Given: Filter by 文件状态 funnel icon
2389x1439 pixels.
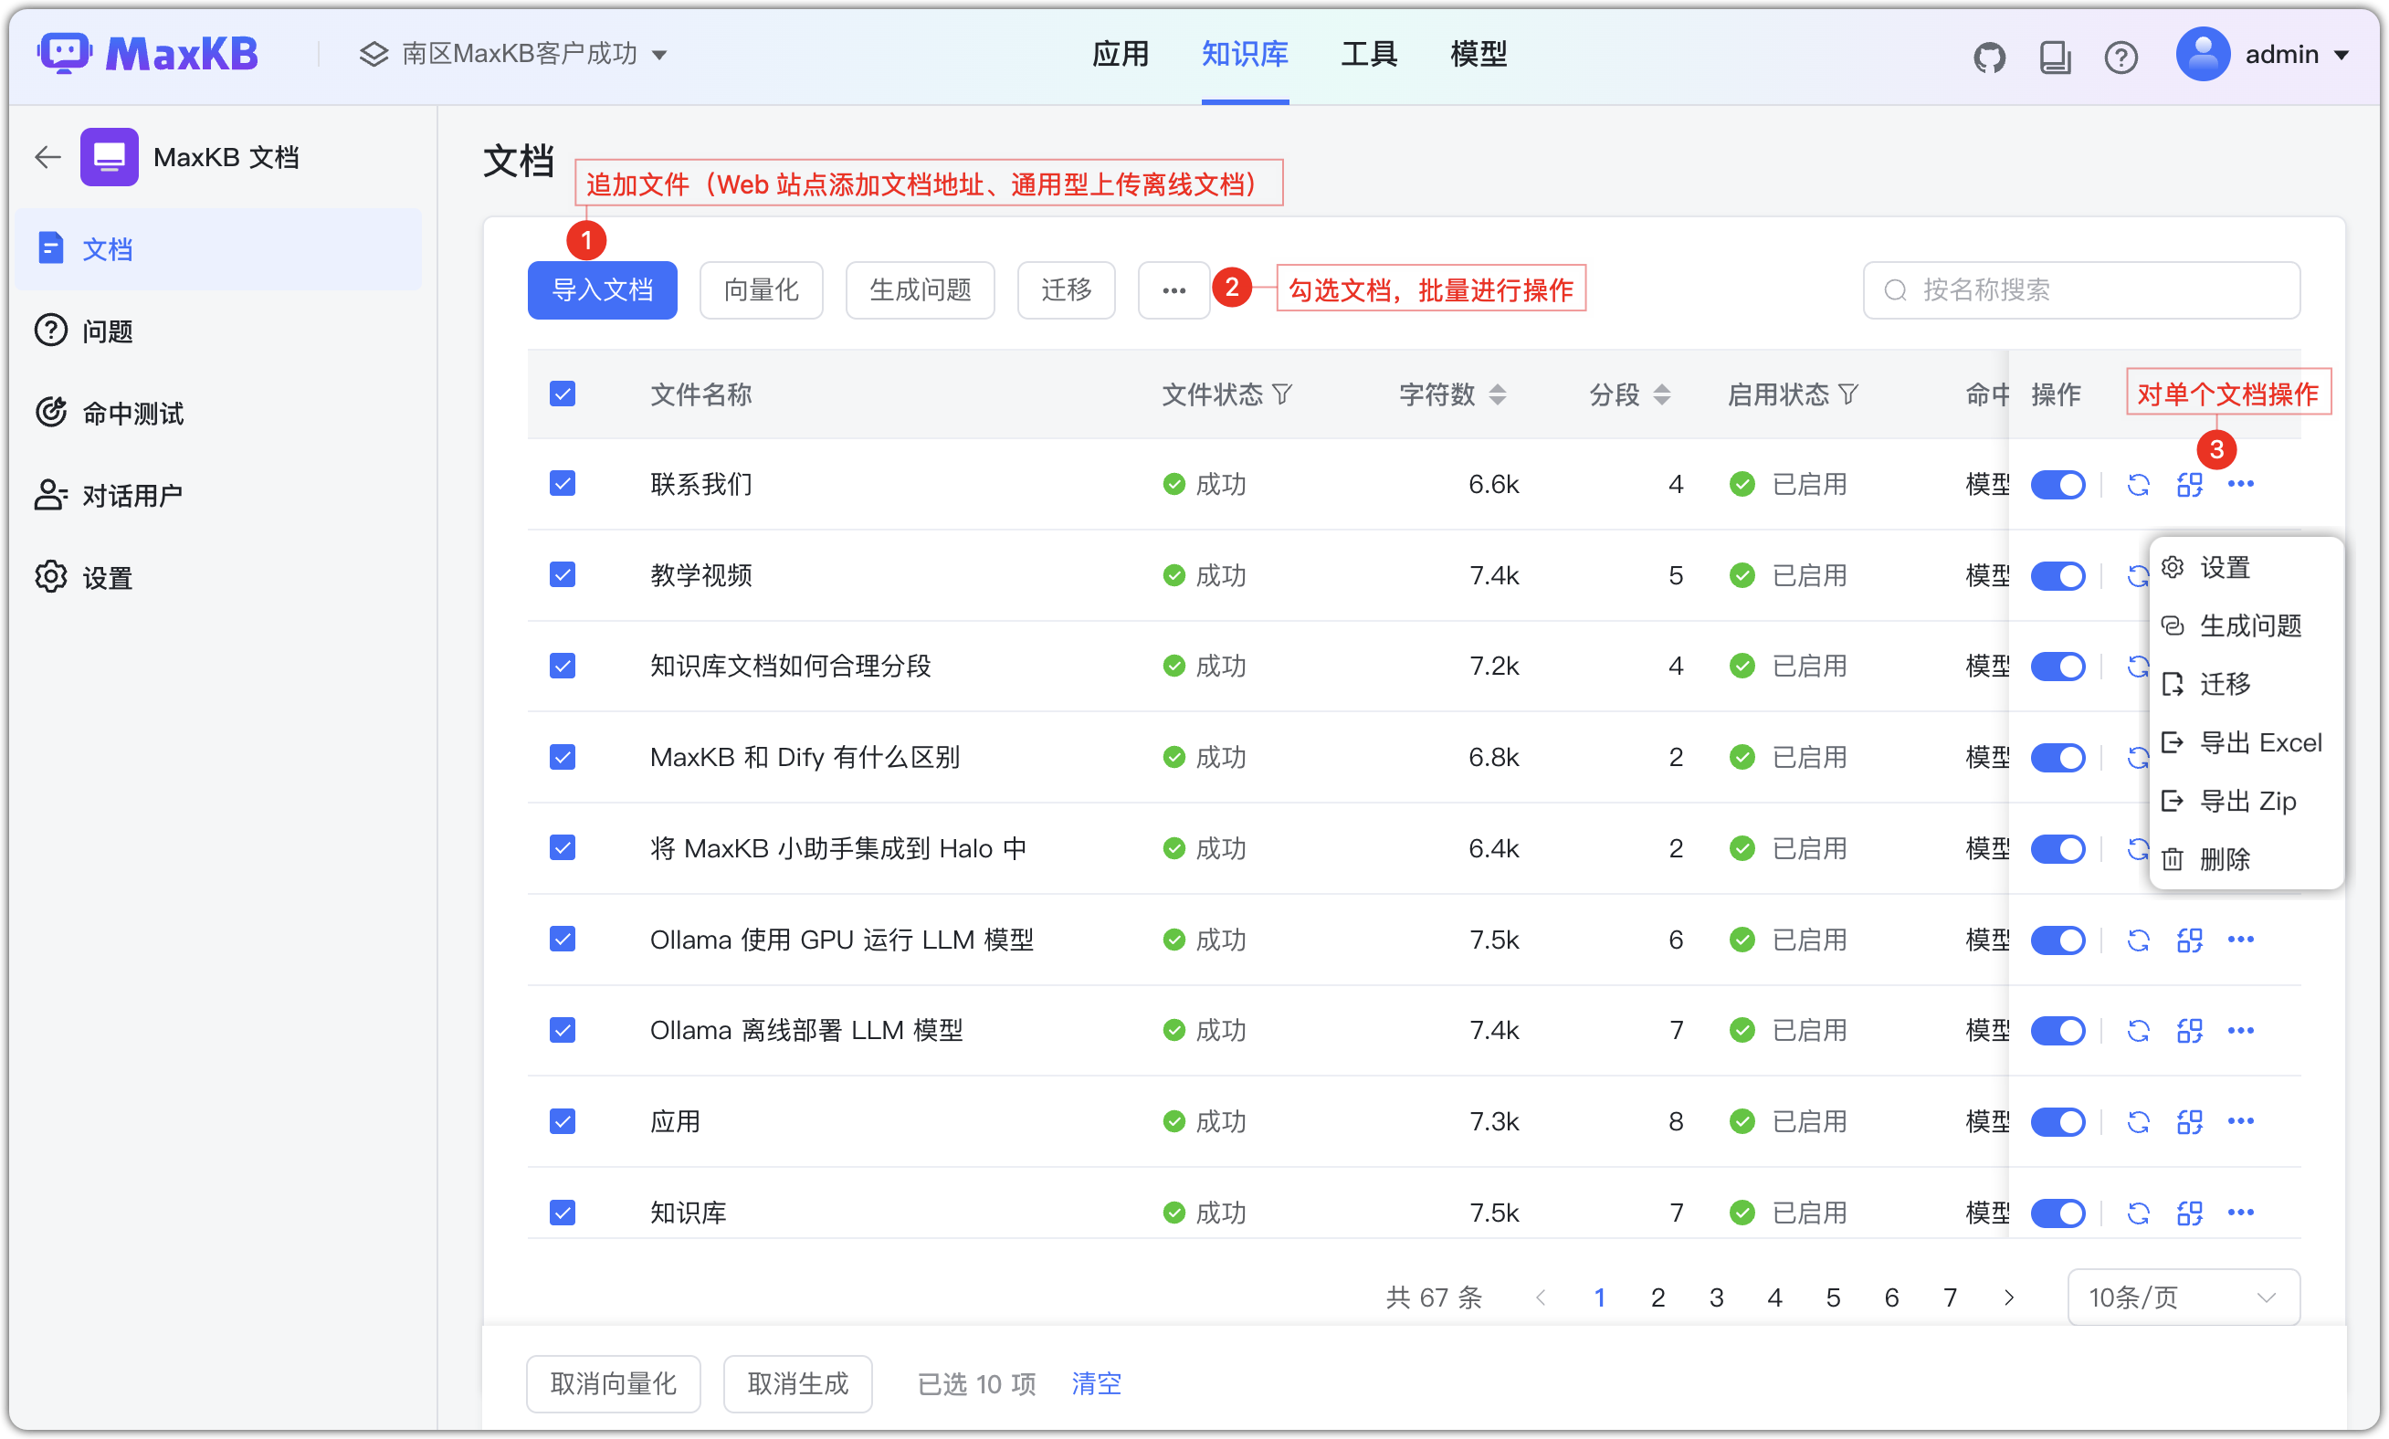Looking at the screenshot, I should click(1283, 394).
